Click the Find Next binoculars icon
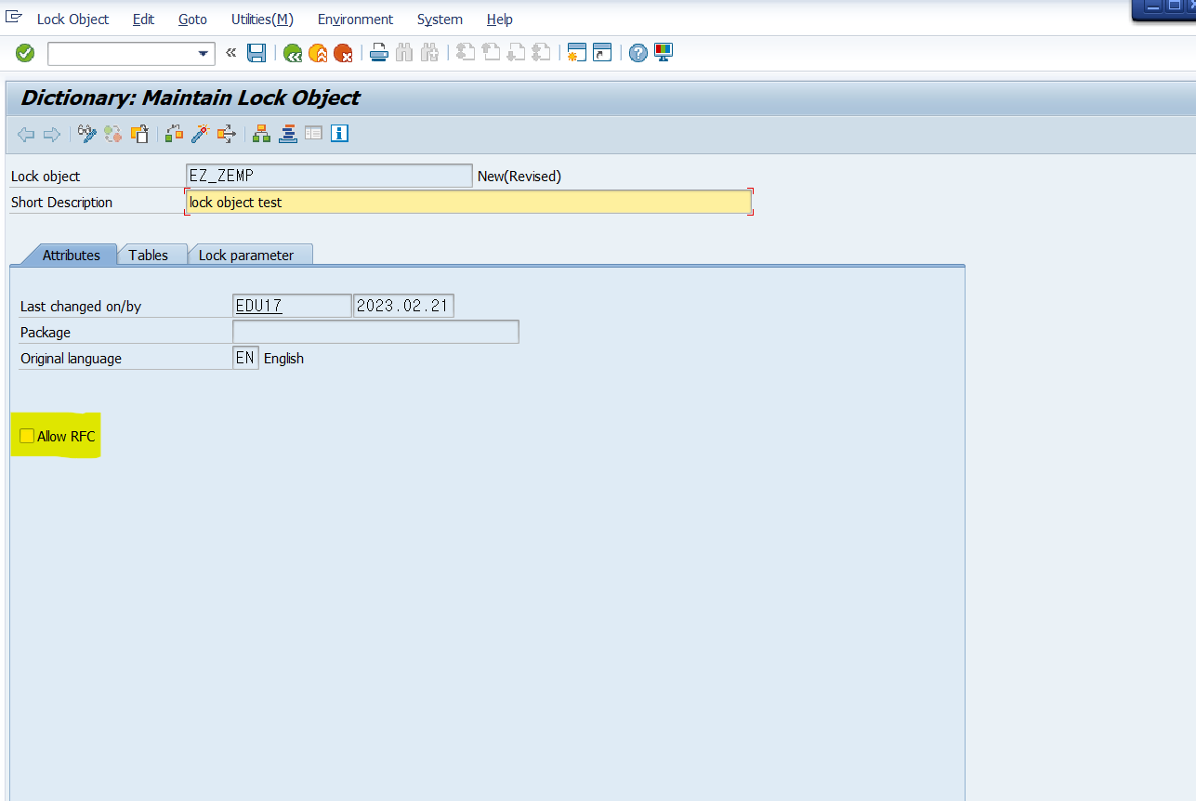The height and width of the screenshot is (801, 1196). click(428, 53)
